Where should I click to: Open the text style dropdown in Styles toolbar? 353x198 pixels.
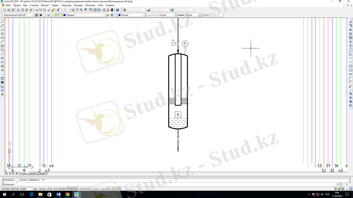[x=136, y=10]
